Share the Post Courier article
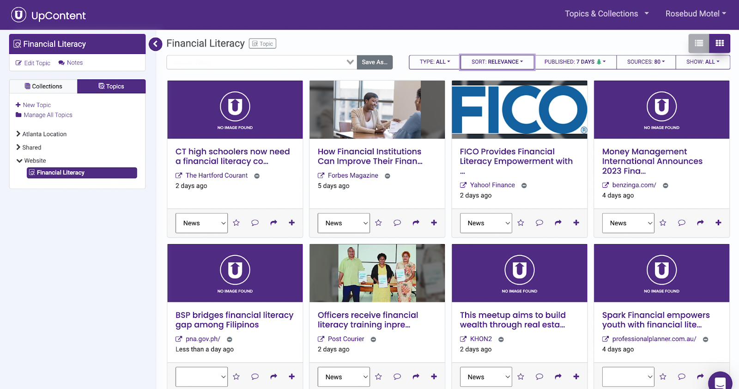739x389 pixels. pos(416,377)
